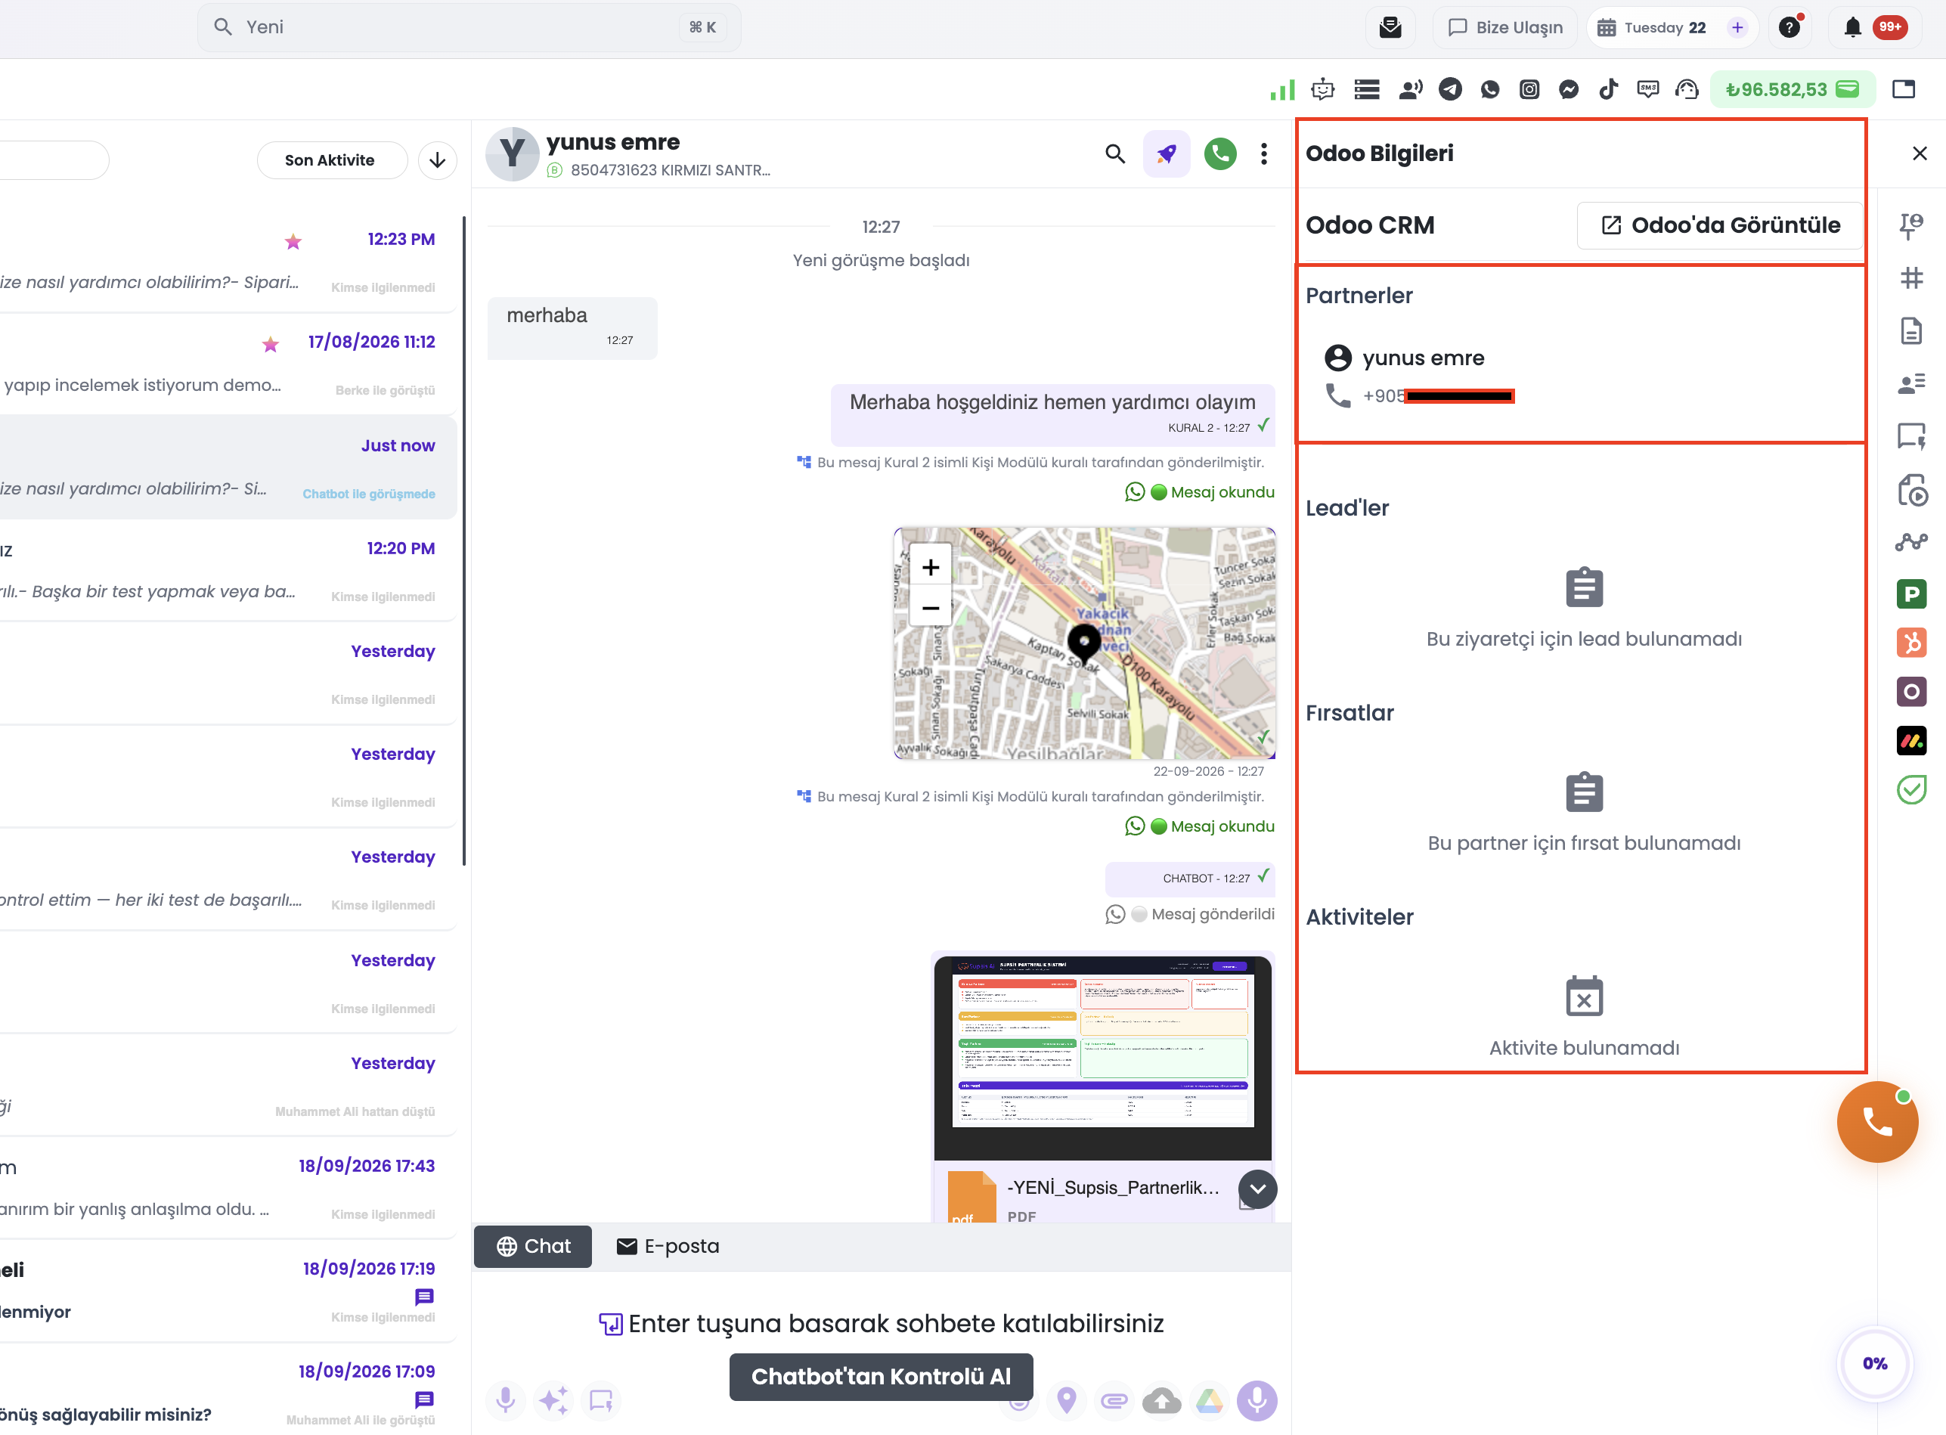
Task: Click Chatbot'tan Kontrolü Al button
Action: pos(881,1377)
